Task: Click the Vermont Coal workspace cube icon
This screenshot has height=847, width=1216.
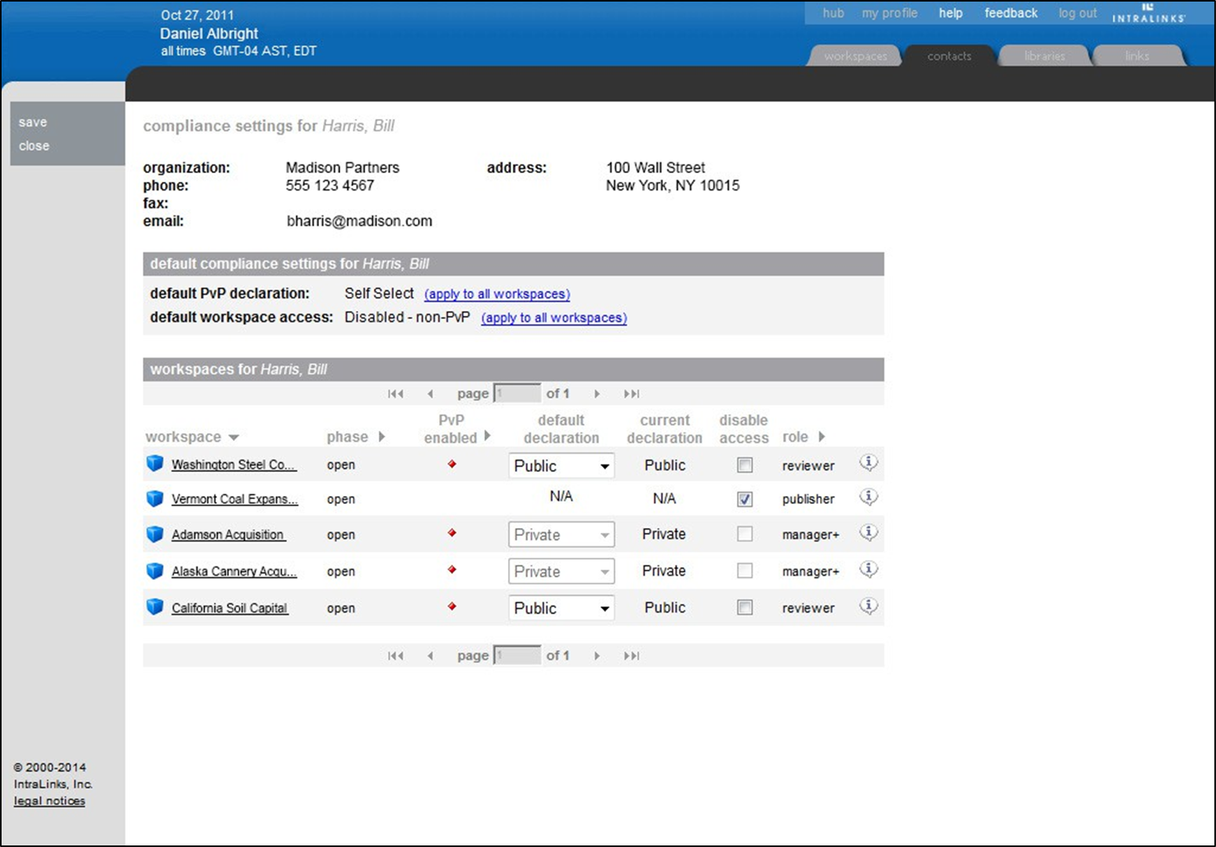Action: [154, 498]
